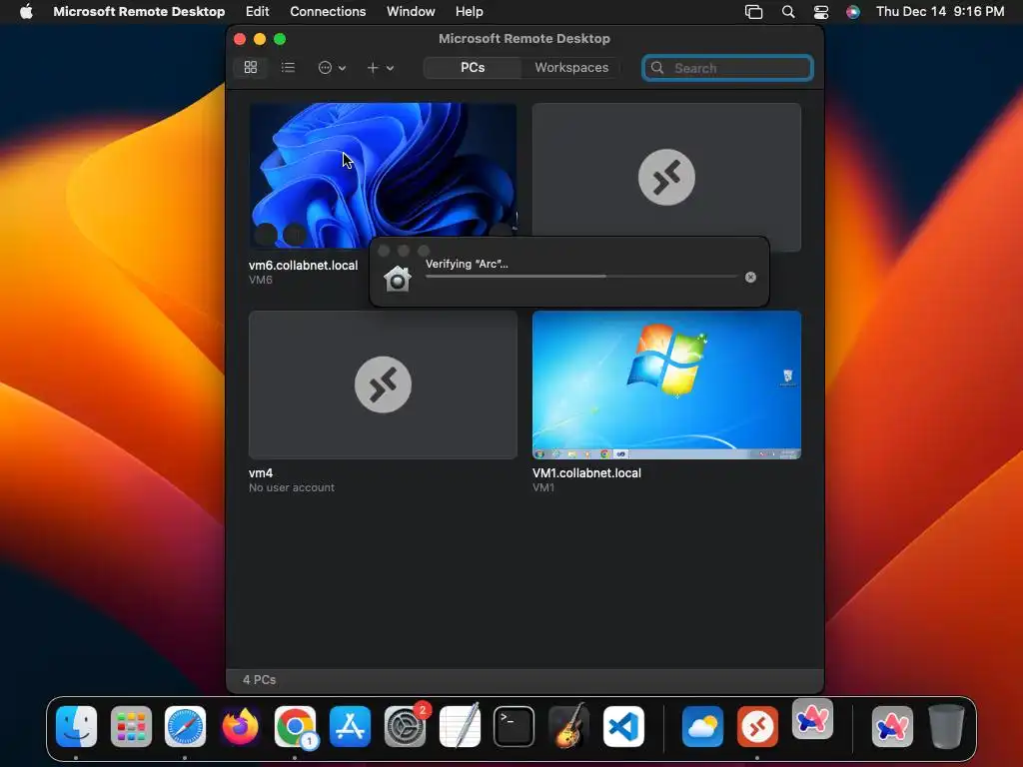Select the Workspaces tab
The width and height of the screenshot is (1023, 767).
coord(571,67)
